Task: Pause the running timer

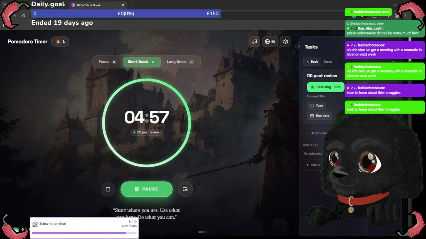Action: pyautogui.click(x=146, y=189)
